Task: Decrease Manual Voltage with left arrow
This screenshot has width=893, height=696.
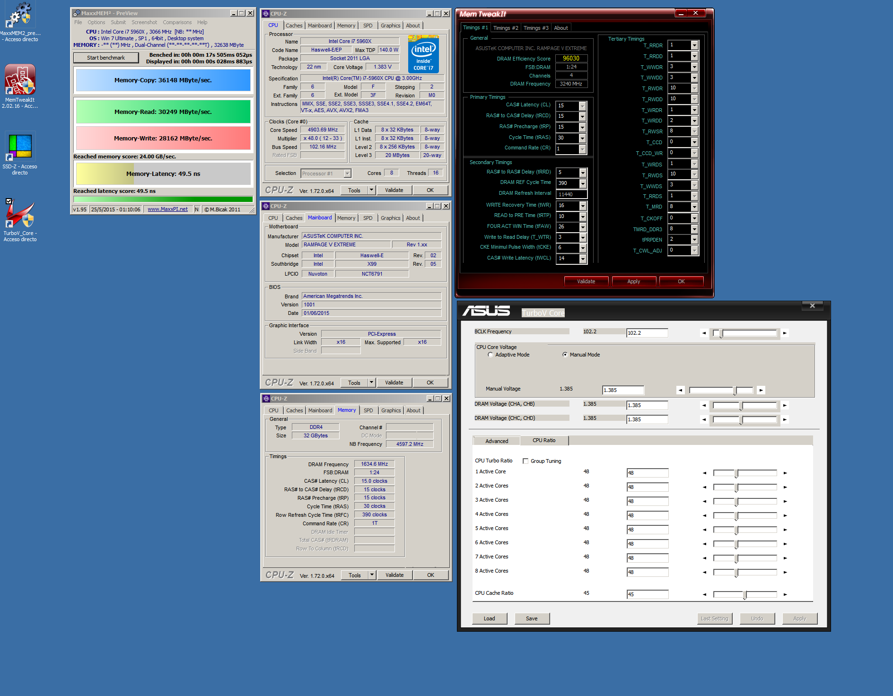Action: (680, 390)
